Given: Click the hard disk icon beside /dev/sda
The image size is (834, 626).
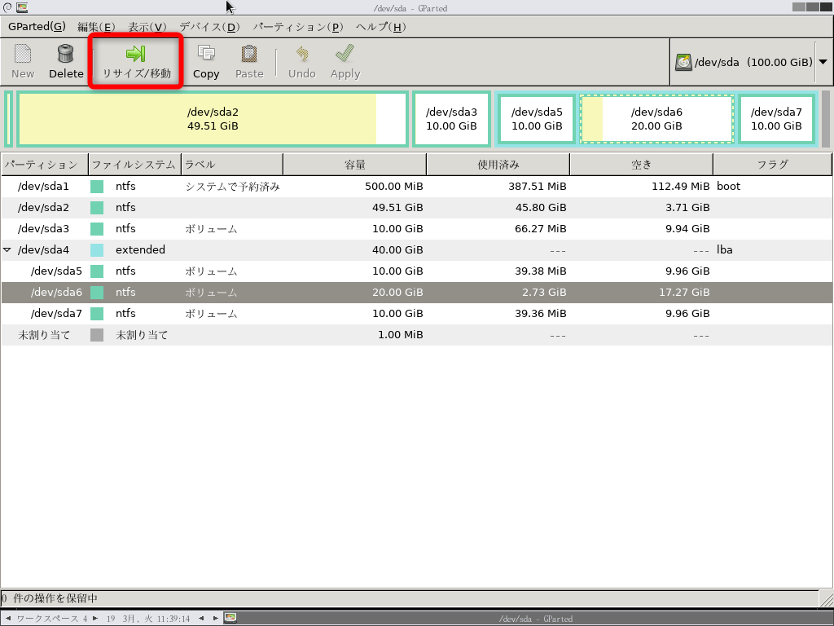Looking at the screenshot, I should pyautogui.click(x=683, y=62).
